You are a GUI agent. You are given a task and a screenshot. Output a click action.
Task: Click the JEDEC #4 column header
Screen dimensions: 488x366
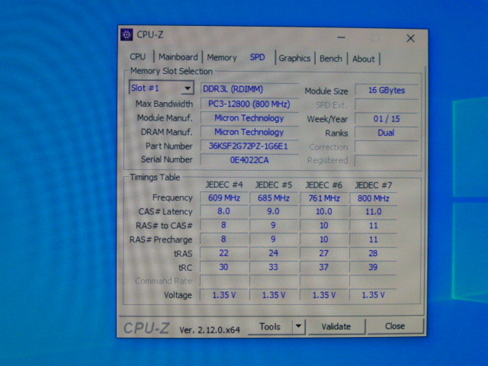[x=223, y=185]
